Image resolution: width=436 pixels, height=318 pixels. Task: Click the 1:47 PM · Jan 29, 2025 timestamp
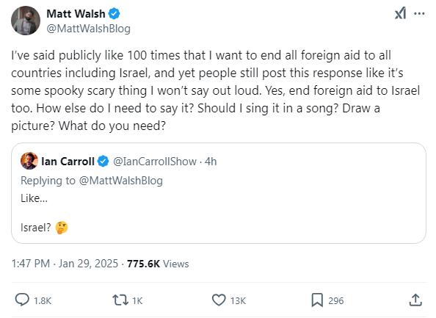click(x=65, y=264)
